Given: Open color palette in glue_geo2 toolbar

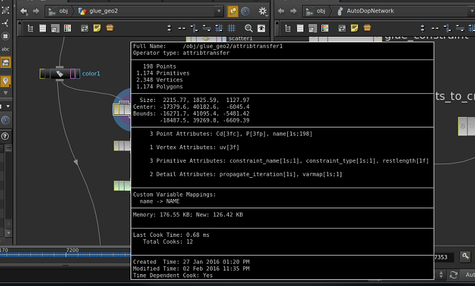Looking at the screenshot, I should (67, 29).
